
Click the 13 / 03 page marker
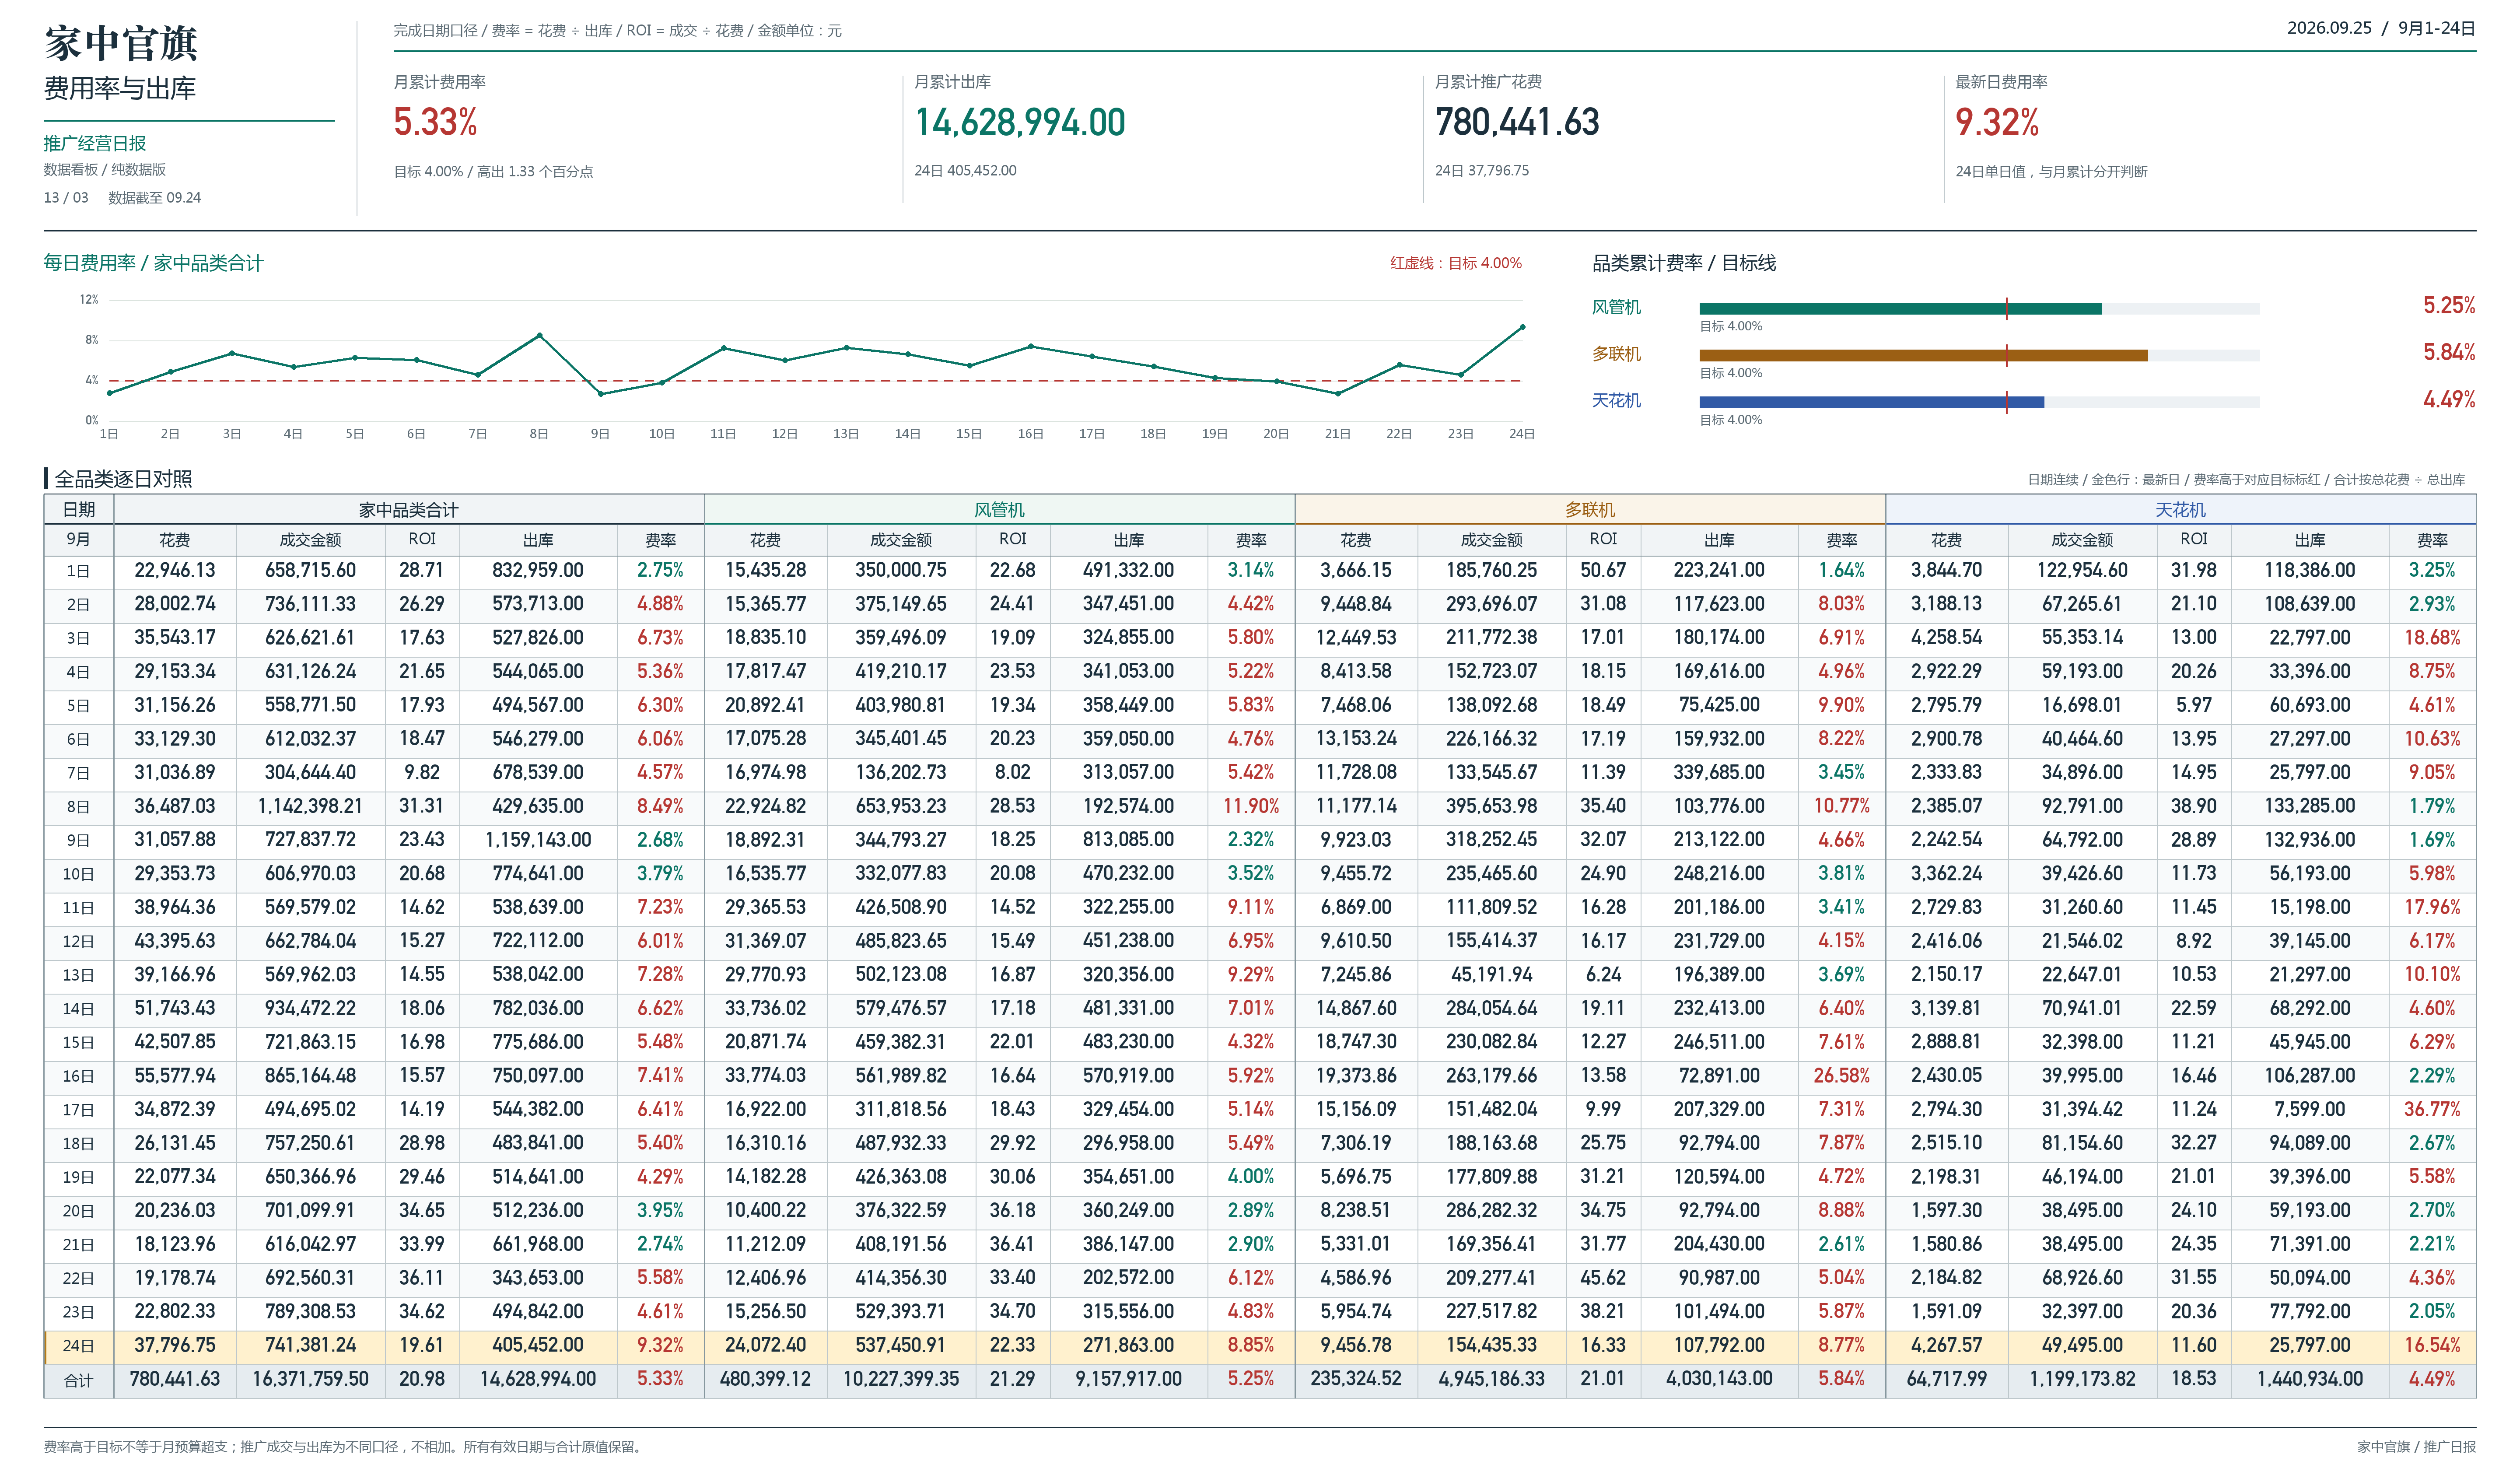coord(66,198)
